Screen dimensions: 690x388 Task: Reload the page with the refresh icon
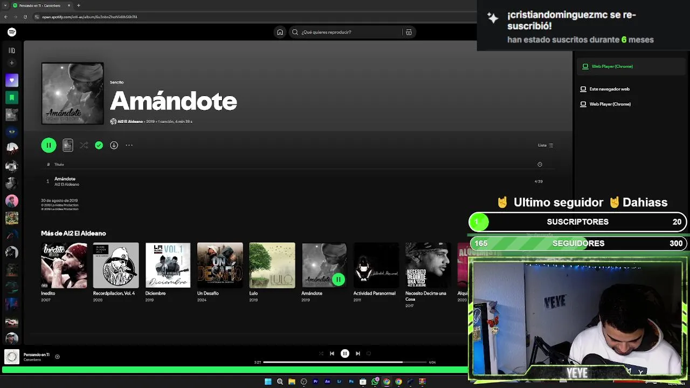pos(25,17)
